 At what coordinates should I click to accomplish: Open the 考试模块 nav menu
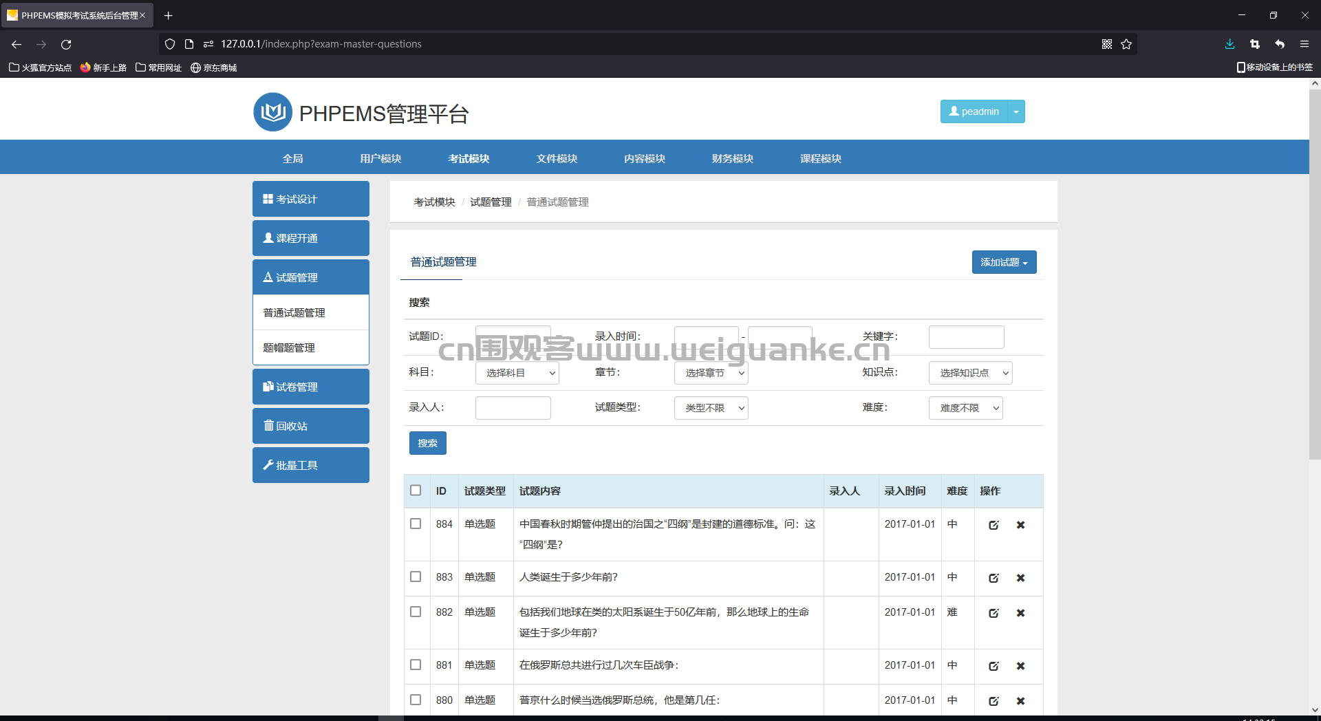(469, 158)
